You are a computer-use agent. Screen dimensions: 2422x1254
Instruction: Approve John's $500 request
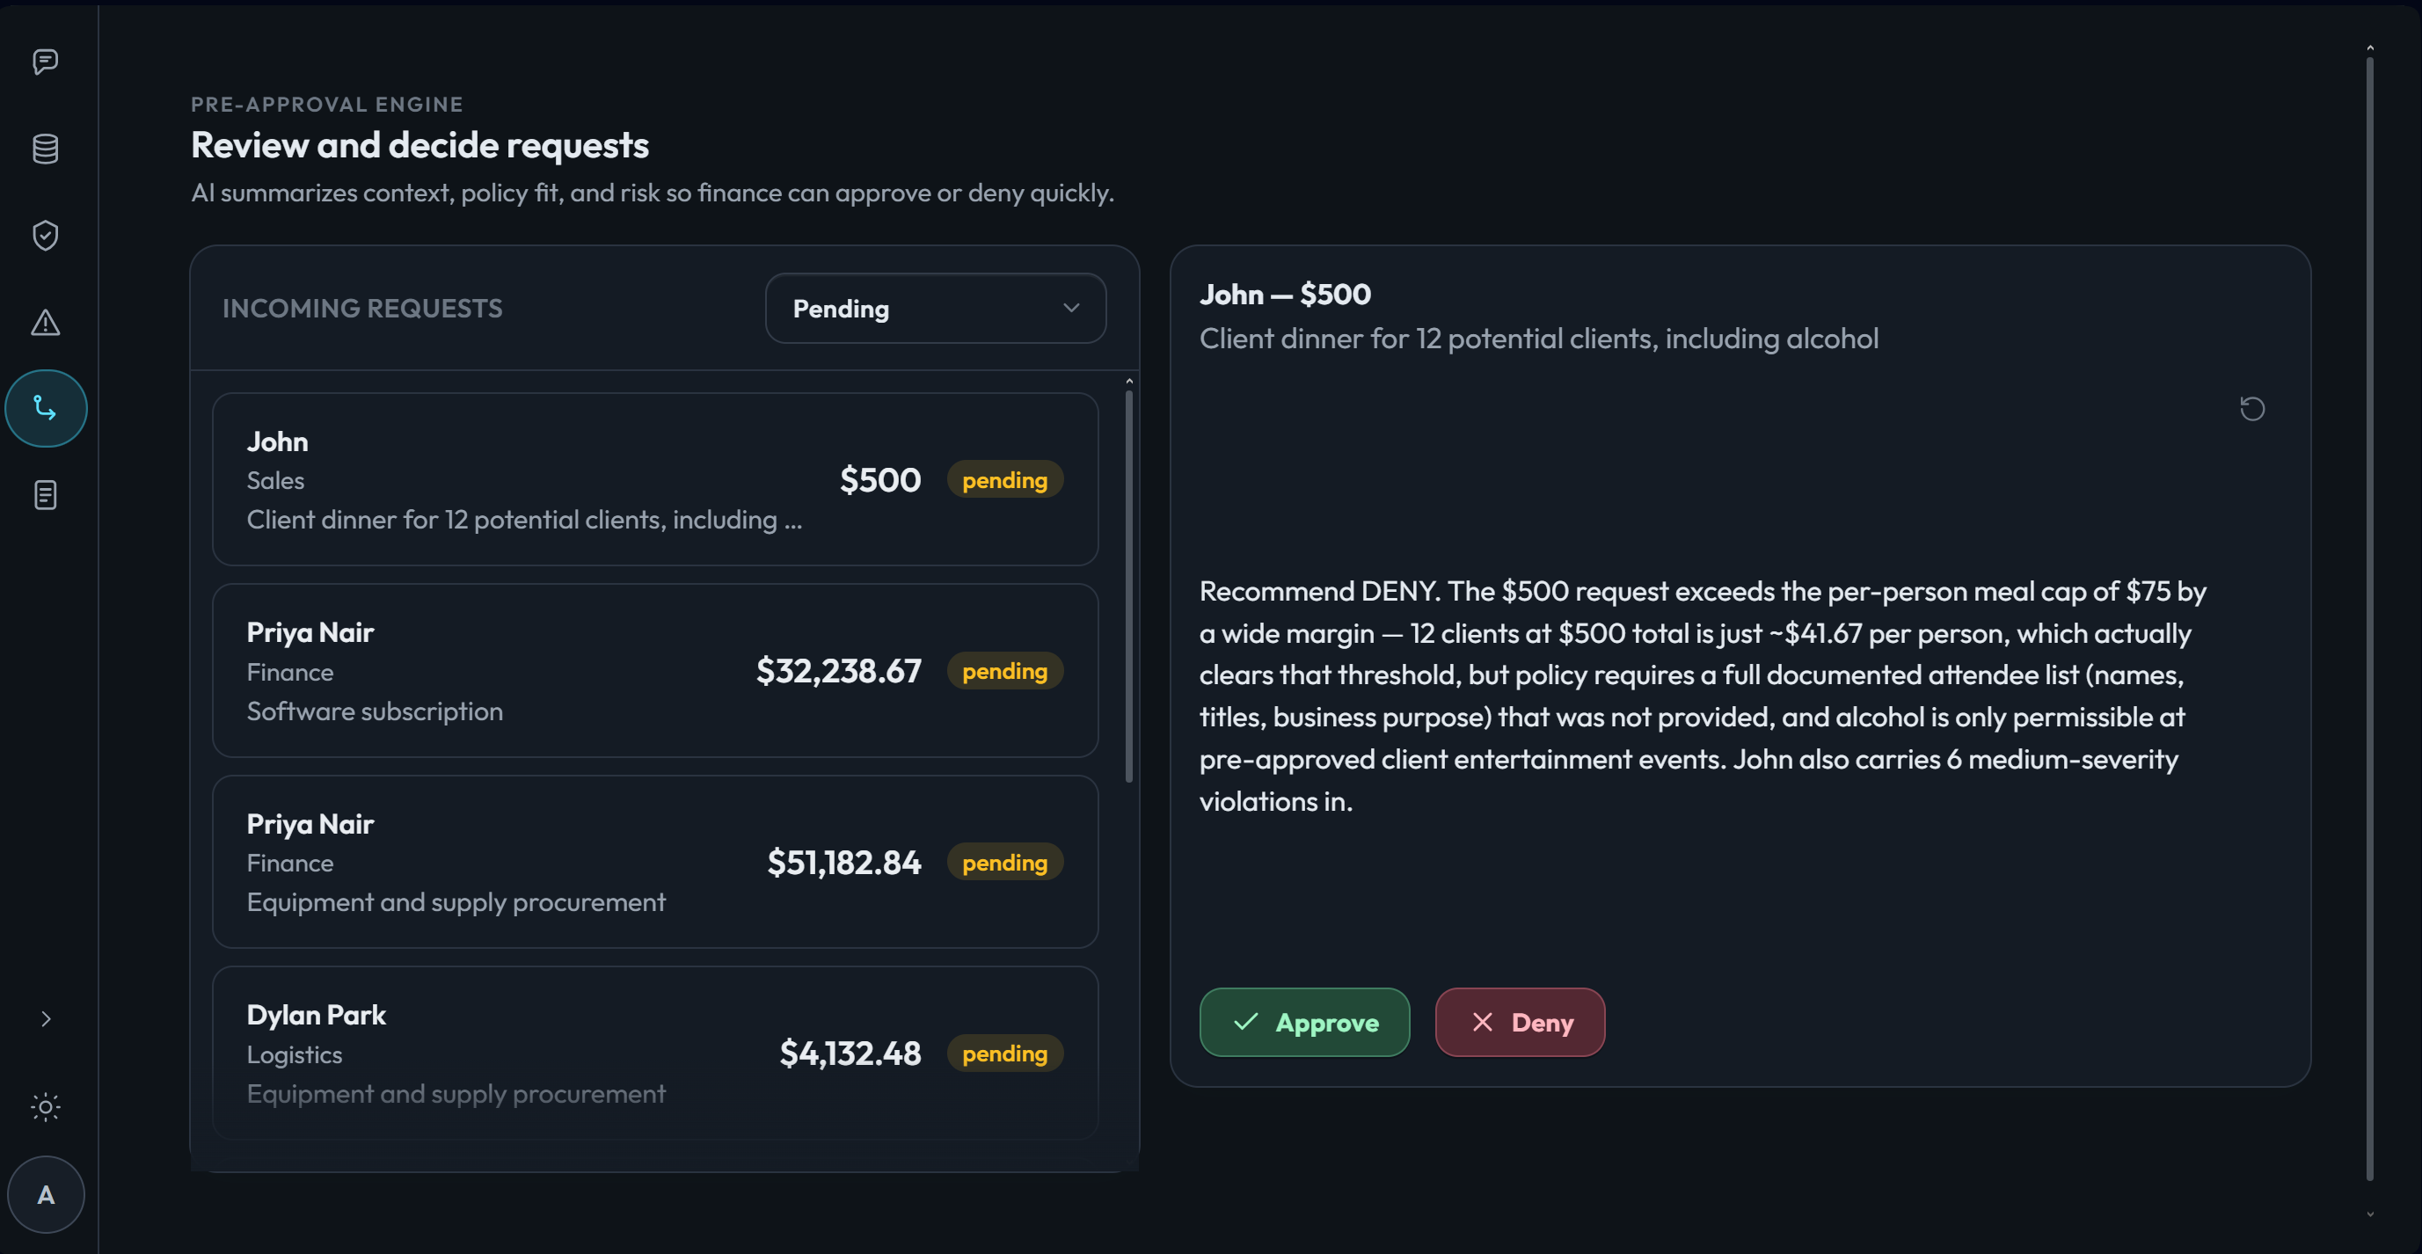(x=1304, y=1022)
